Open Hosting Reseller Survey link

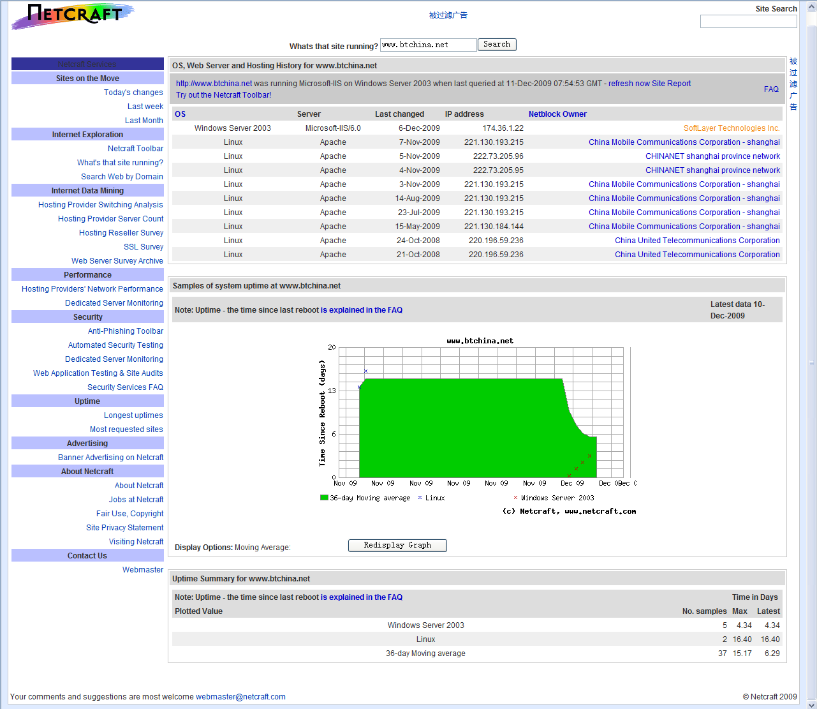[121, 233]
